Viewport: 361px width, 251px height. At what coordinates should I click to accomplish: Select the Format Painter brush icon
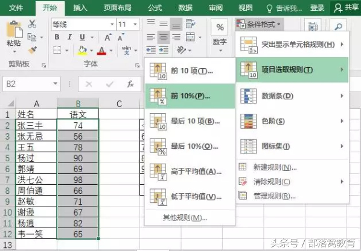coord(32,50)
